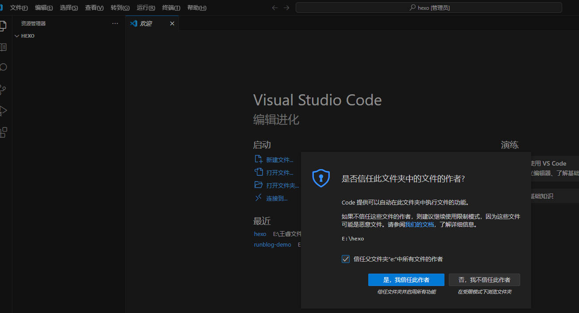Click the hexo command center search box
The width and height of the screenshot is (579, 313).
pos(428,8)
